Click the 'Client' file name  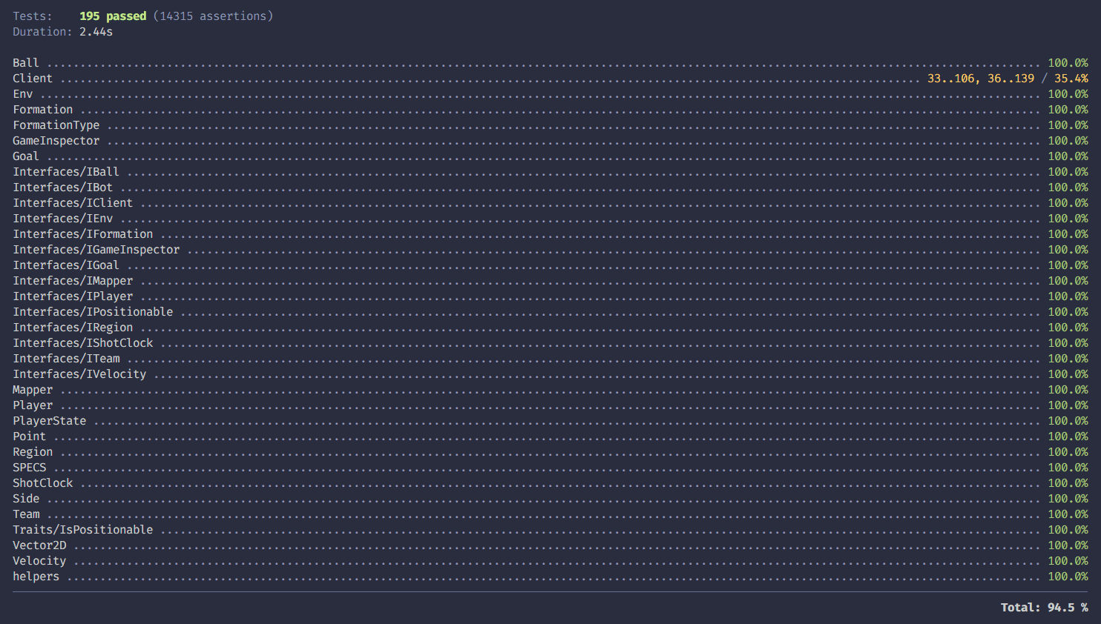point(33,79)
